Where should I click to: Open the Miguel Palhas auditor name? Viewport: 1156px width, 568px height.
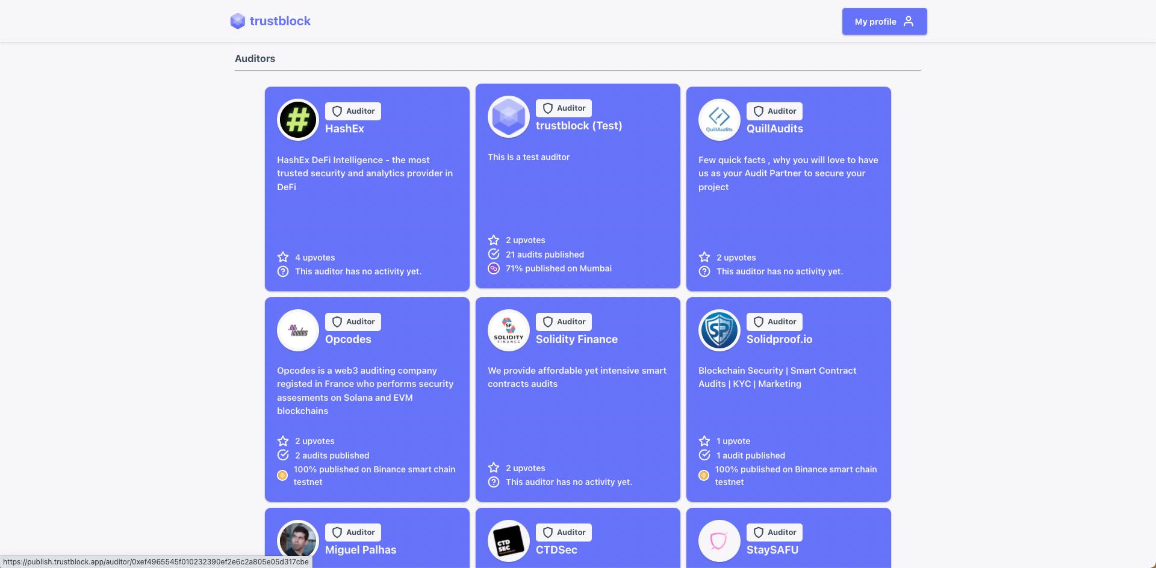click(x=361, y=550)
